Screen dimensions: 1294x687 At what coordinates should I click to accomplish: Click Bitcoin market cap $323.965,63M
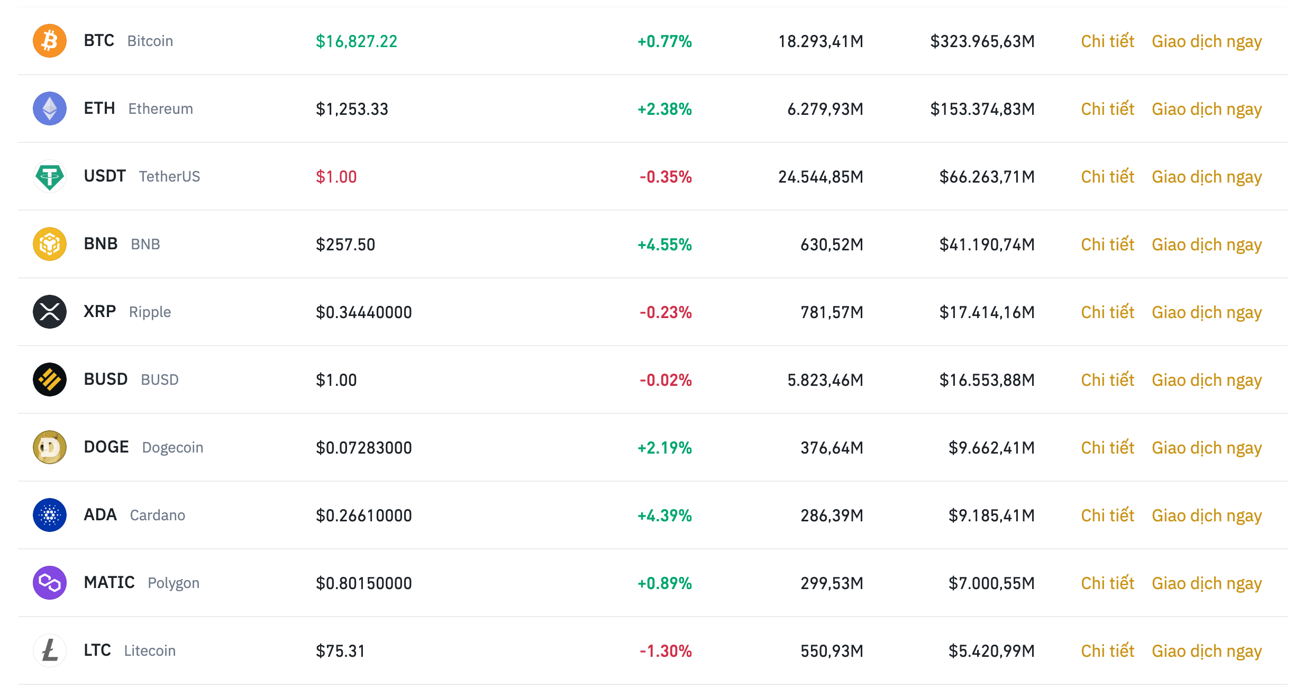click(982, 41)
